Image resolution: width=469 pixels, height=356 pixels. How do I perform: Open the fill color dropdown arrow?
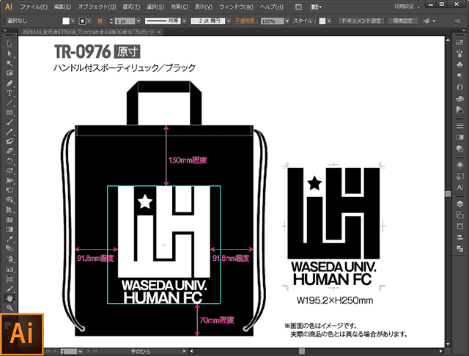pos(73,21)
